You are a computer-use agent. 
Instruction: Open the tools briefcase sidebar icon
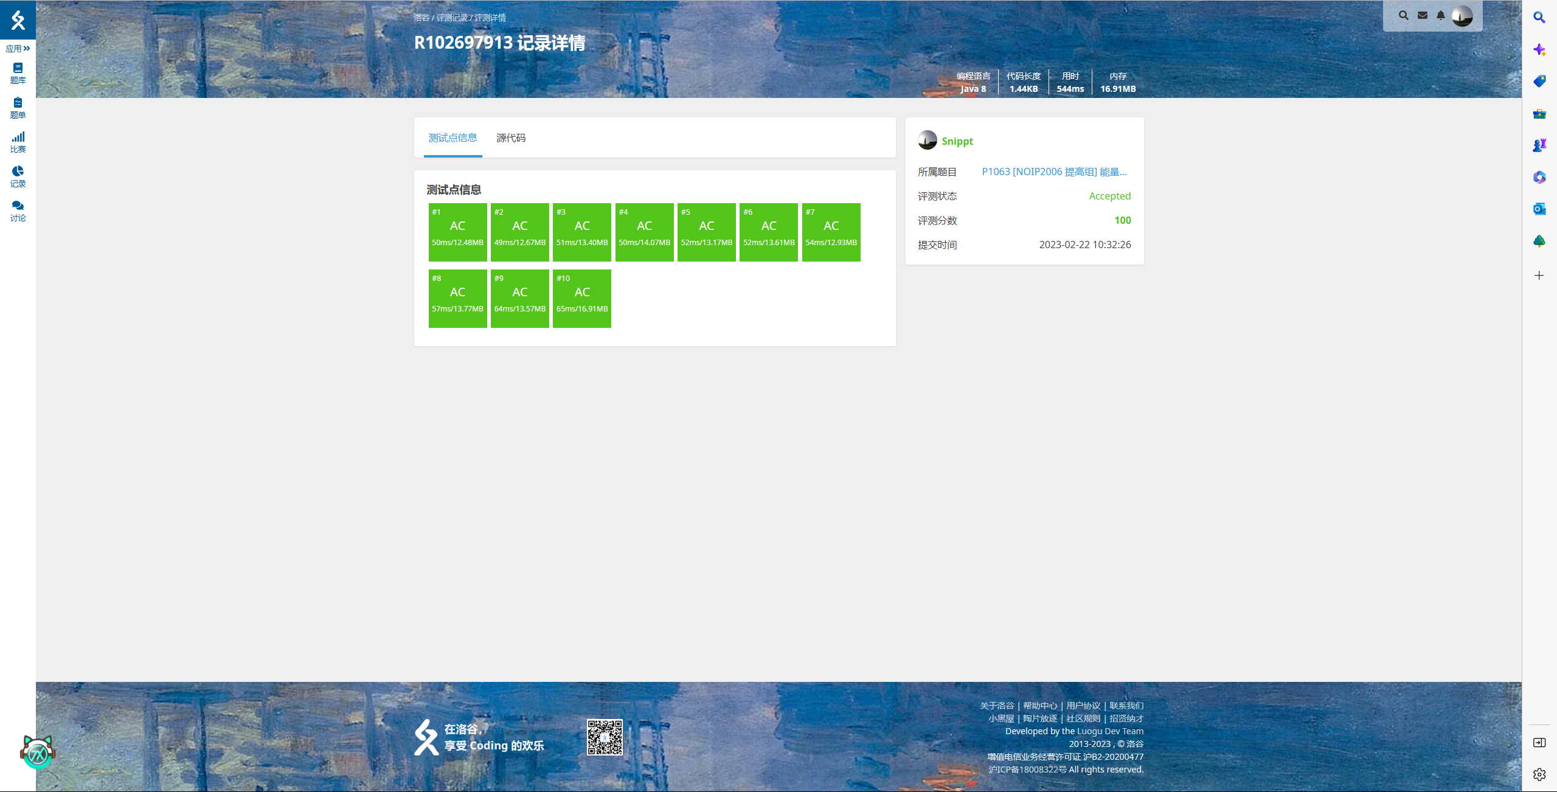pos(1539,113)
